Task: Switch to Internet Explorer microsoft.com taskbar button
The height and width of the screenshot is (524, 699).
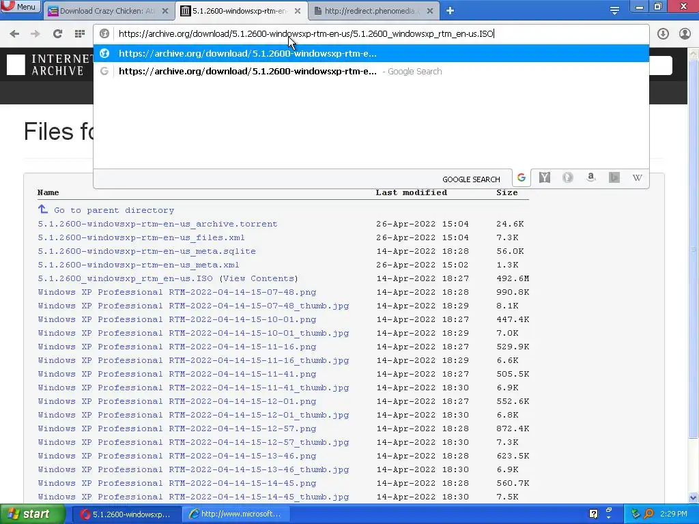Action: (236, 514)
